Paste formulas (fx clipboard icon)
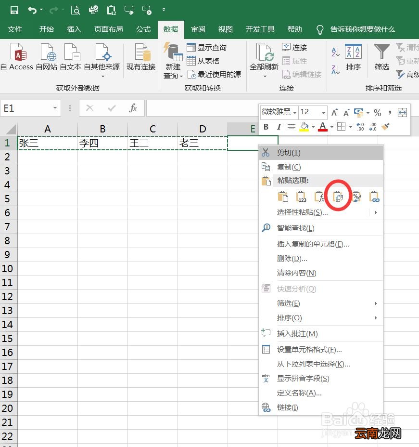The image size is (419, 447). (x=319, y=197)
